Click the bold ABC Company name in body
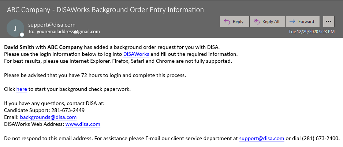The width and height of the screenshot is (343, 147). point(65,47)
